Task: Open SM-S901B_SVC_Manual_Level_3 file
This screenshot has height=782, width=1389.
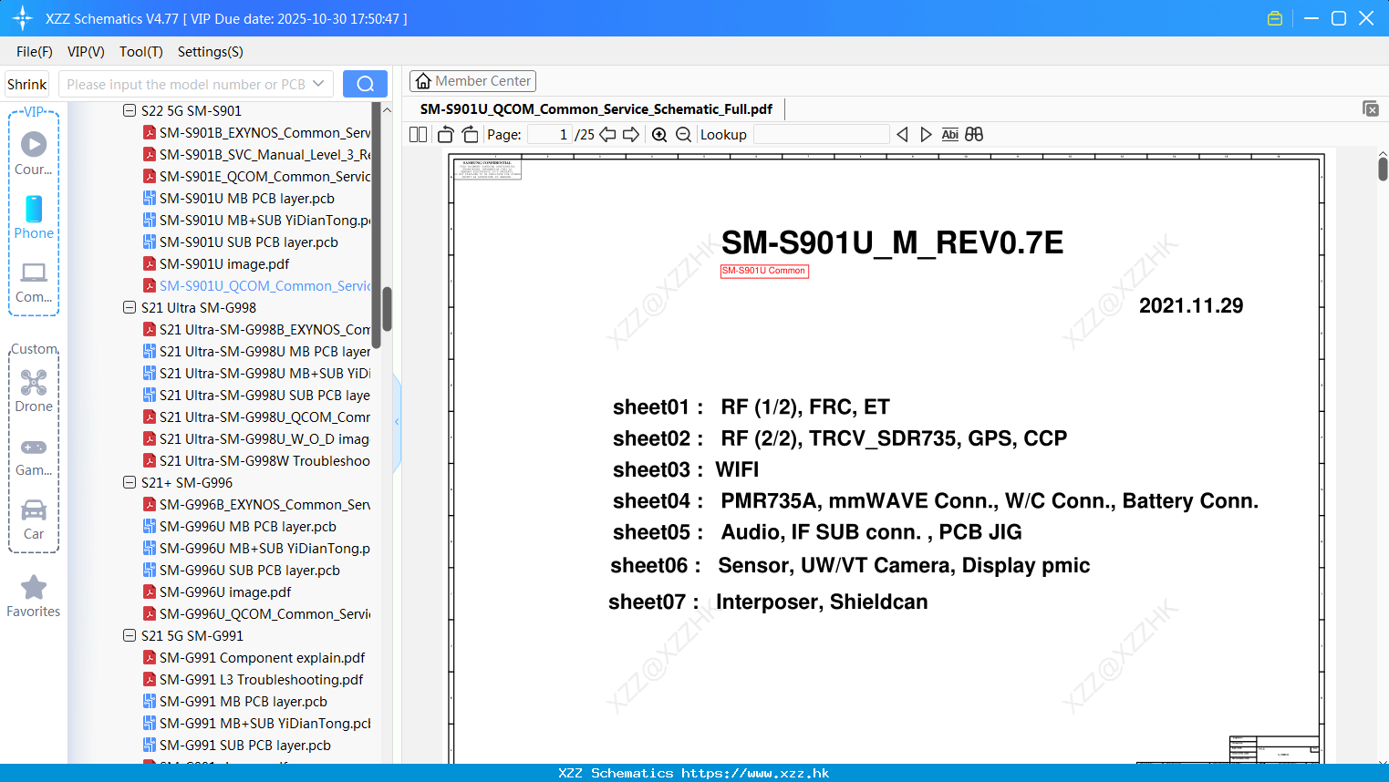Action: point(256,154)
